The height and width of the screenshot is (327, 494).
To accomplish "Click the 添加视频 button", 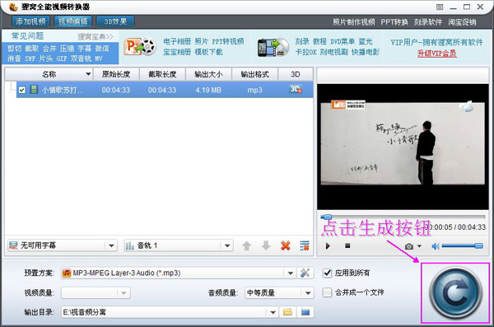I will coord(30,21).
